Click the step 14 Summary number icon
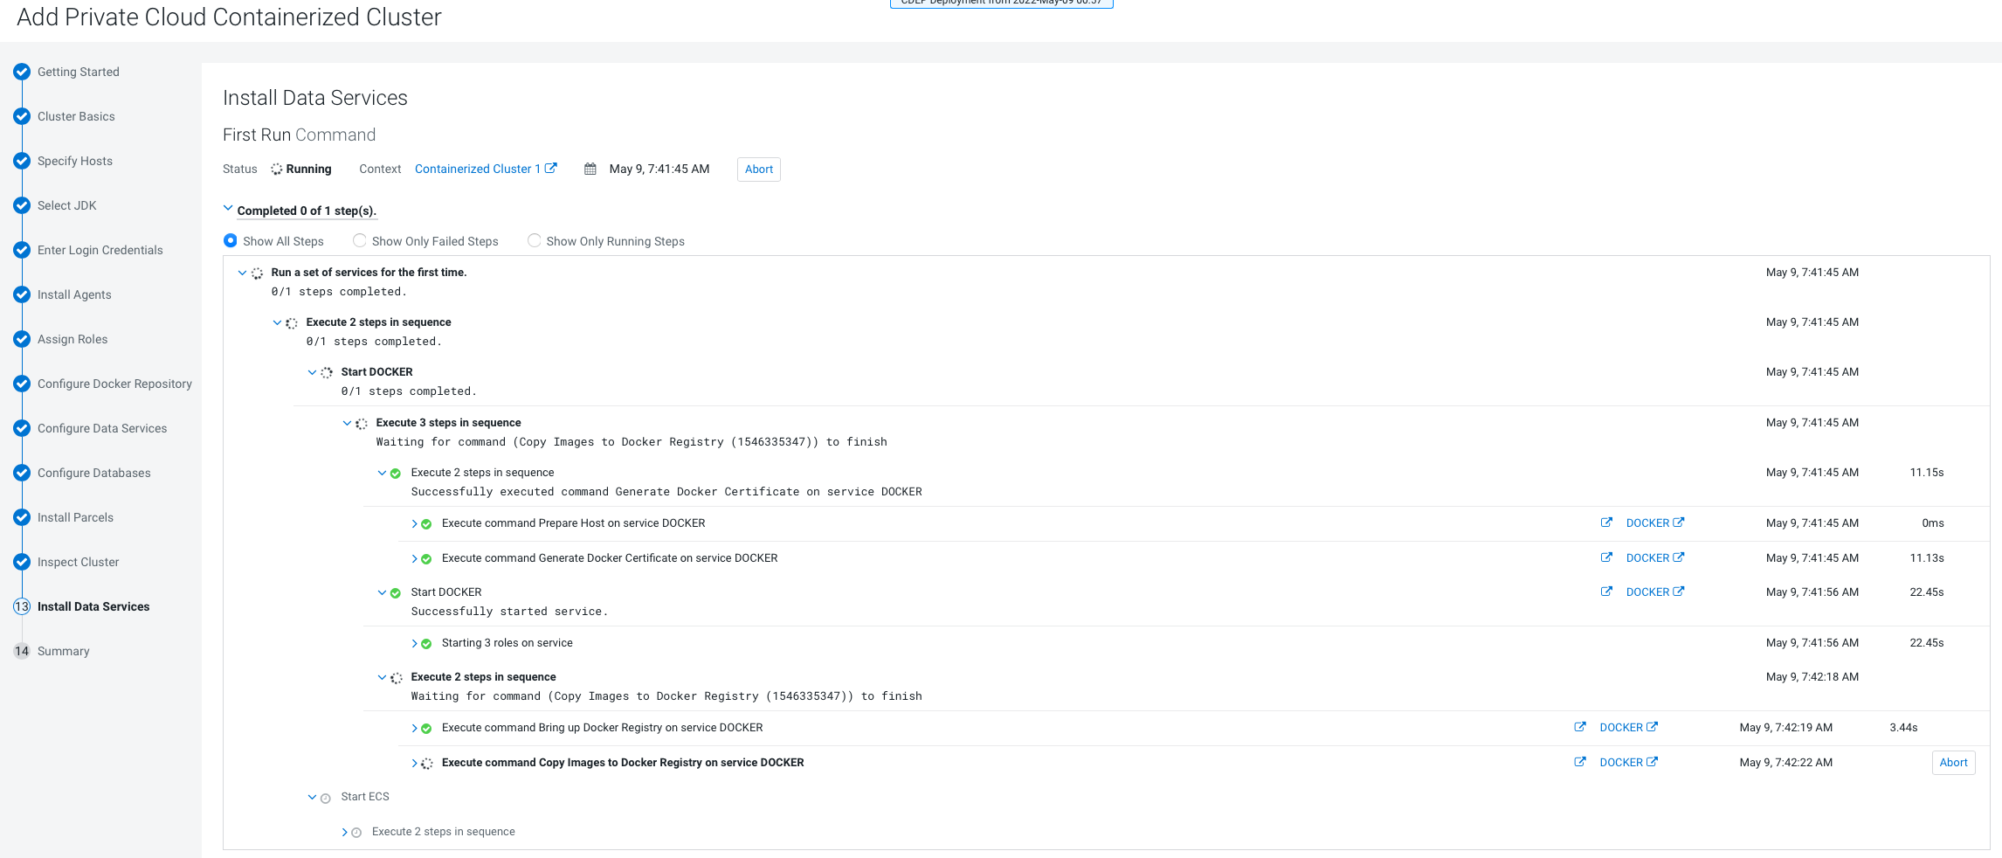Image resolution: width=2002 pixels, height=858 pixels. (x=22, y=651)
